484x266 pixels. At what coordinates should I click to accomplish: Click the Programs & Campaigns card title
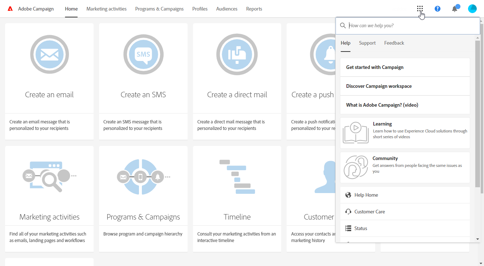143,217
